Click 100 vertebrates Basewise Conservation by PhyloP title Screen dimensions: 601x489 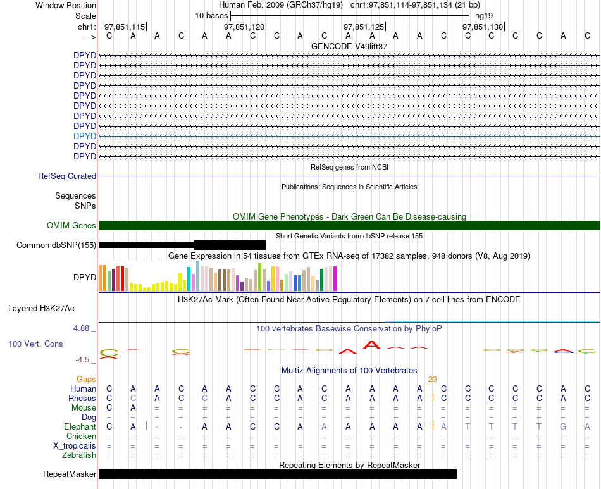click(x=349, y=328)
